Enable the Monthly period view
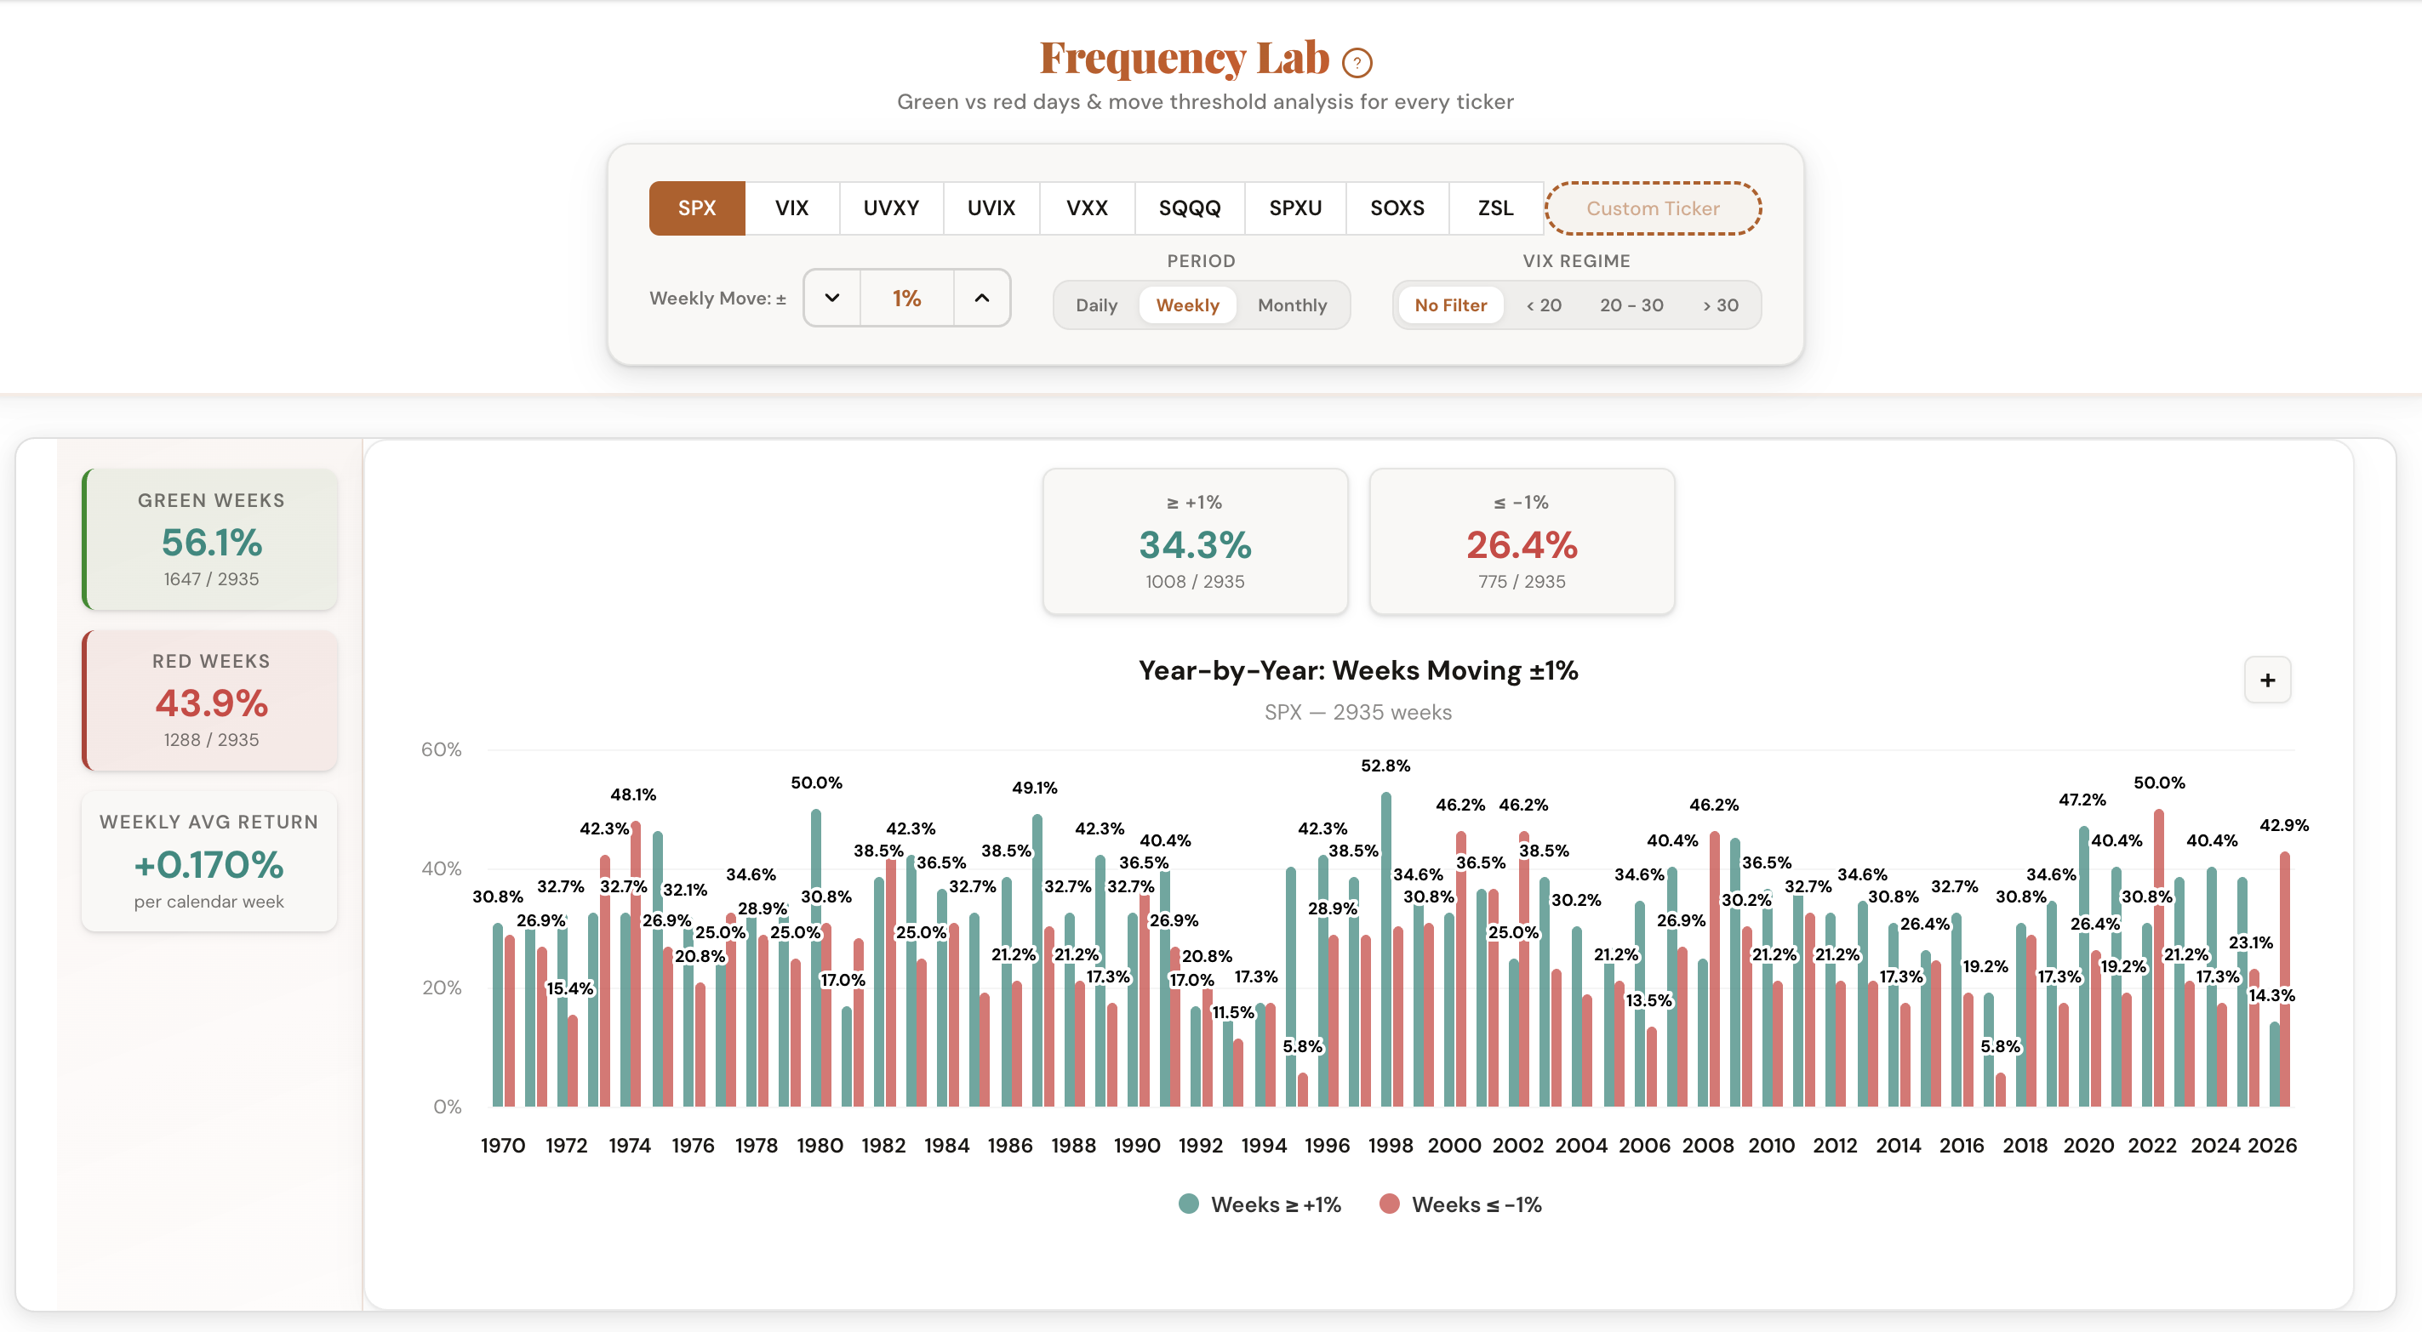This screenshot has width=2422, height=1332. 1292,305
